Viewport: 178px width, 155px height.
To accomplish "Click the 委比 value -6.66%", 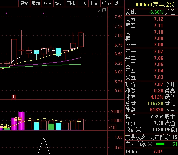I will tap(156, 12).
